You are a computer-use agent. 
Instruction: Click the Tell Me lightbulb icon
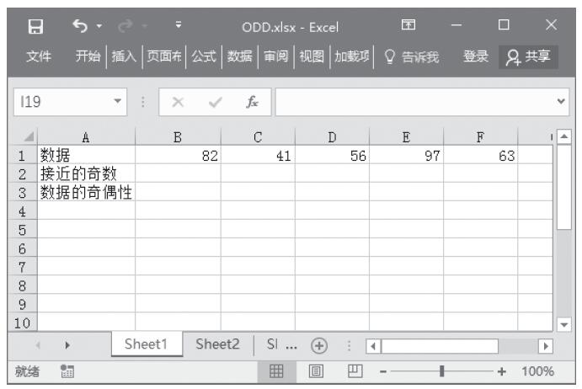(x=389, y=56)
